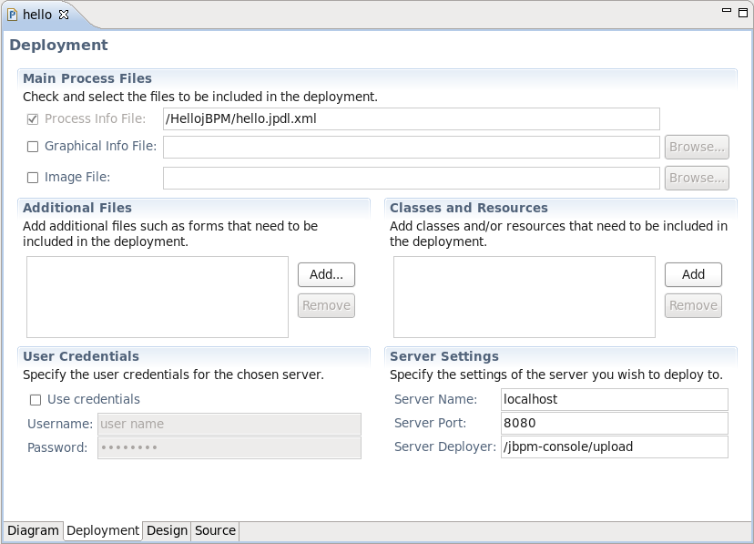
Task: Click Add... in Additional Files
Action: point(327,274)
